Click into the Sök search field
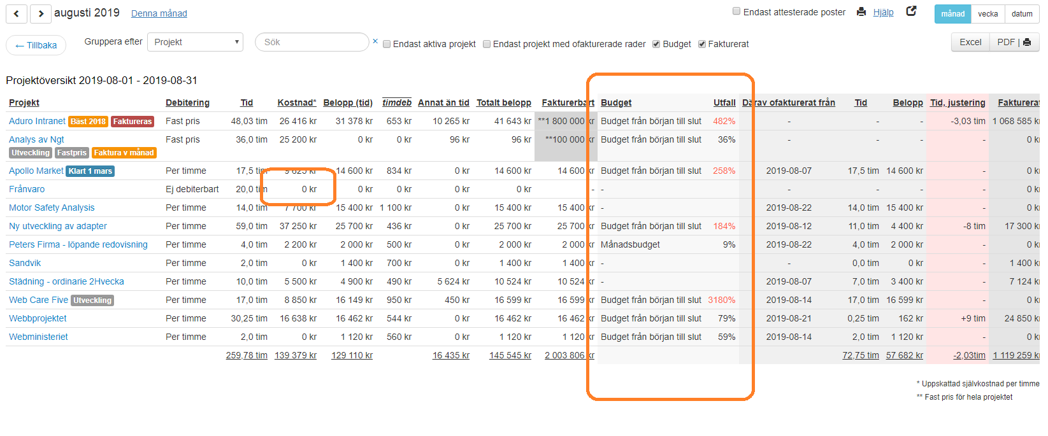Image resolution: width=1048 pixels, height=436 pixels. (312, 42)
